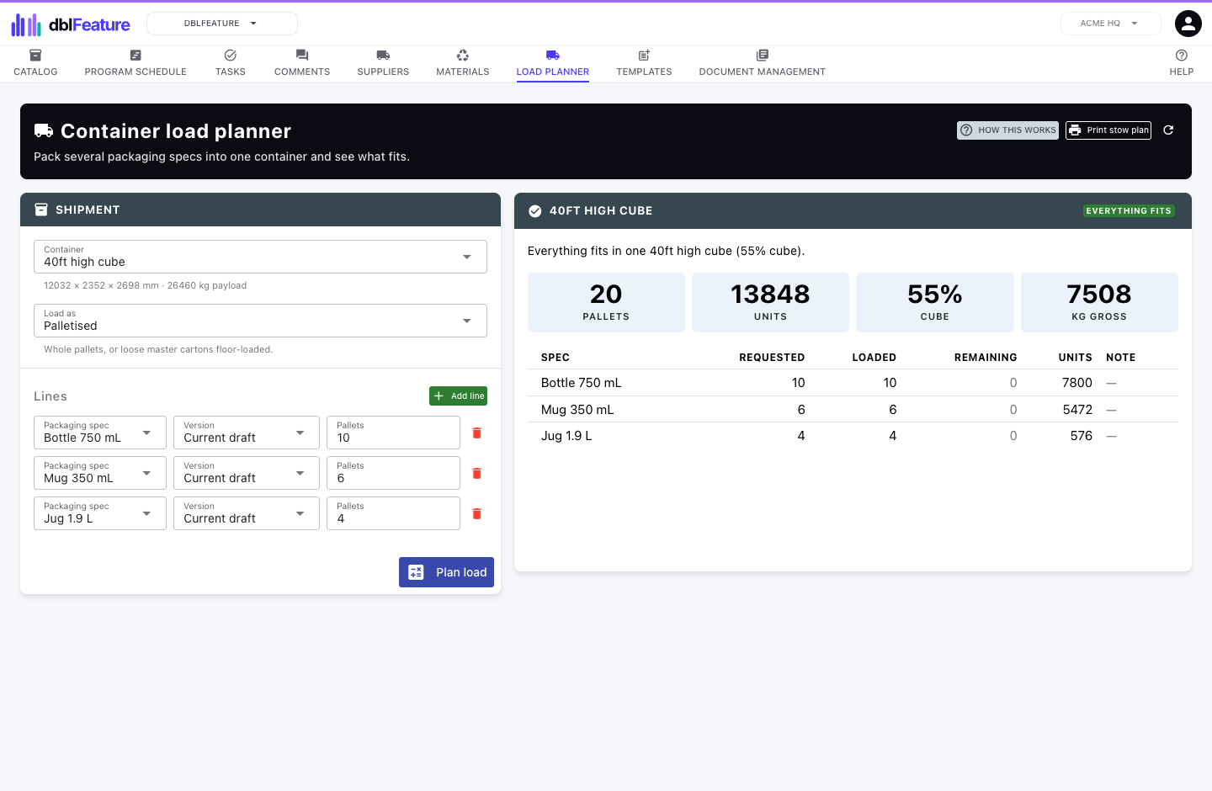Go to Templates tab
Viewport: 1212px width, 791px height.
click(644, 63)
